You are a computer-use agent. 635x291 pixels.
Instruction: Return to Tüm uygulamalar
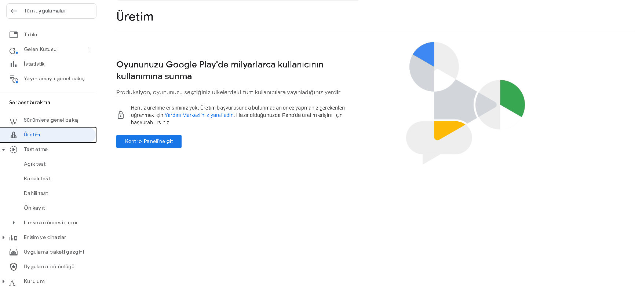click(51, 11)
